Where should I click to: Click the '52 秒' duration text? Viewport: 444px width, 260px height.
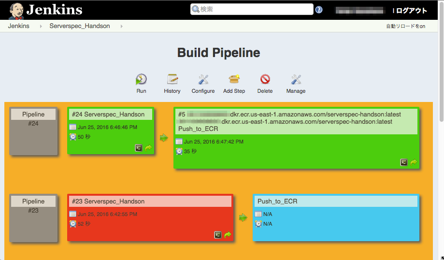(84, 224)
